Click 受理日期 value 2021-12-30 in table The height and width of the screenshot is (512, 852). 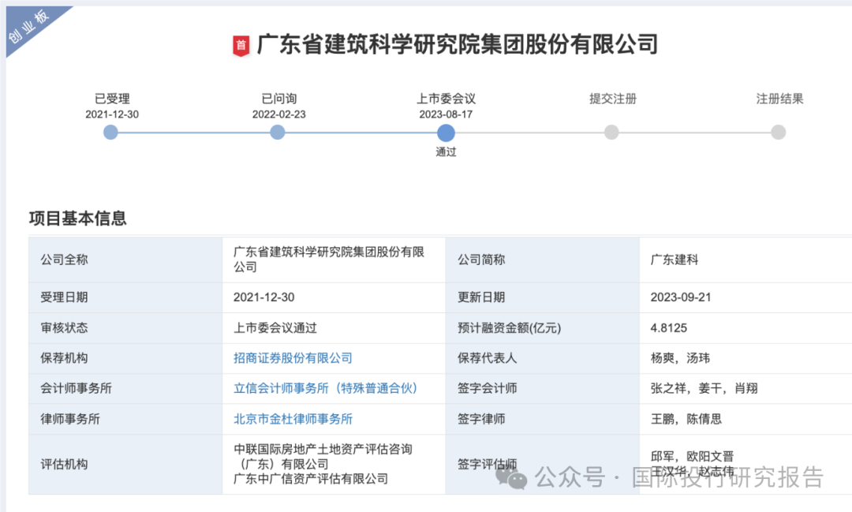(264, 297)
